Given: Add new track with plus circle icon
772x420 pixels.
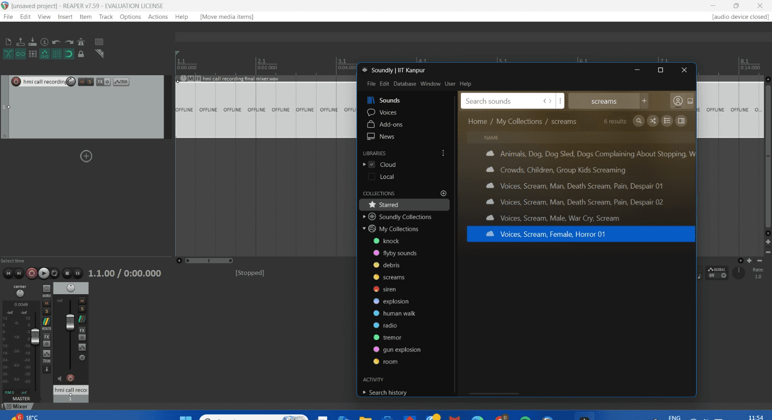Looking at the screenshot, I should pyautogui.click(x=86, y=156).
